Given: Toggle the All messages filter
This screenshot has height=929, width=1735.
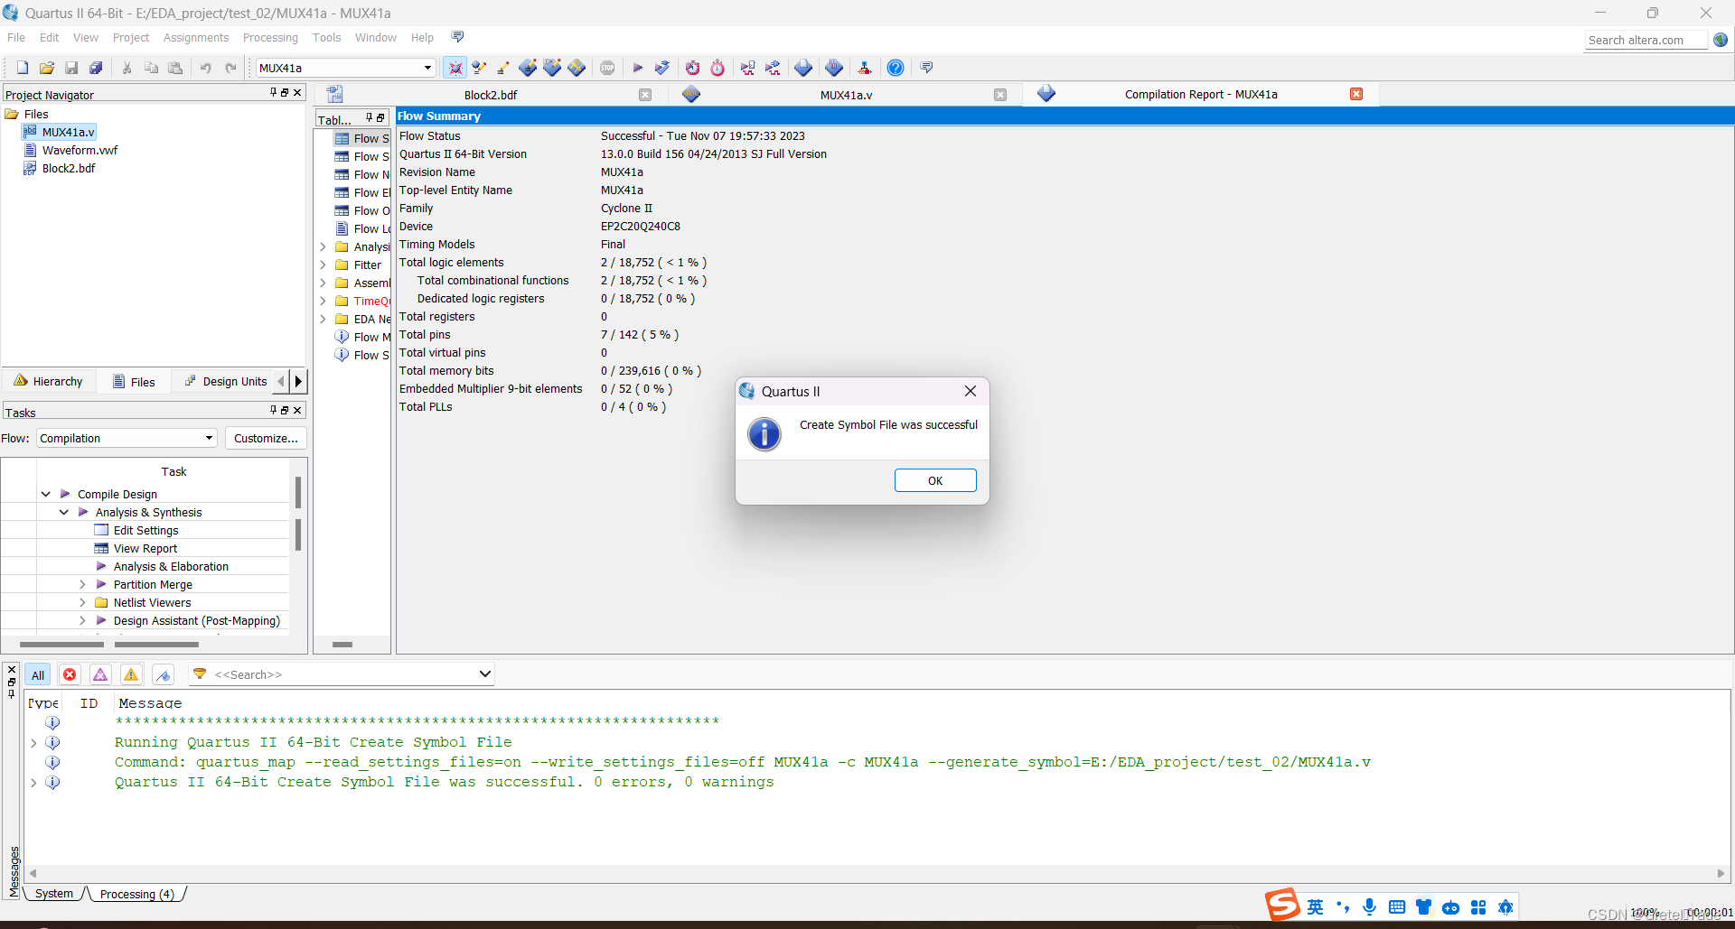Looking at the screenshot, I should (x=38, y=674).
